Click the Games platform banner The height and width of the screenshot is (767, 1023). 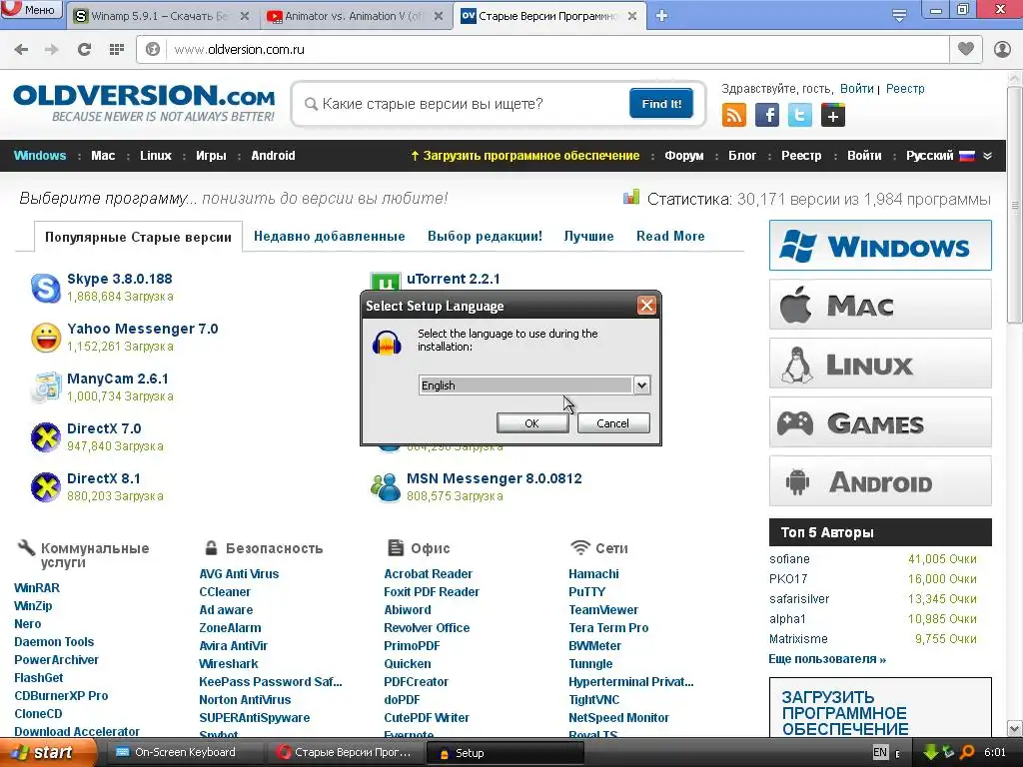point(880,422)
